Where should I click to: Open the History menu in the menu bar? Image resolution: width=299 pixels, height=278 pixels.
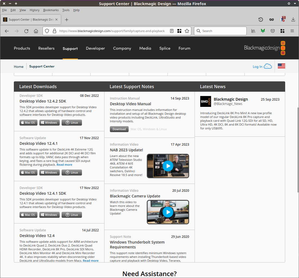34,10
